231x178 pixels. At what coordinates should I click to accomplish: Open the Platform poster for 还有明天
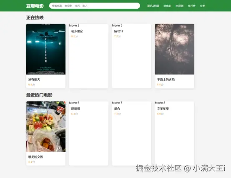coord(46,49)
